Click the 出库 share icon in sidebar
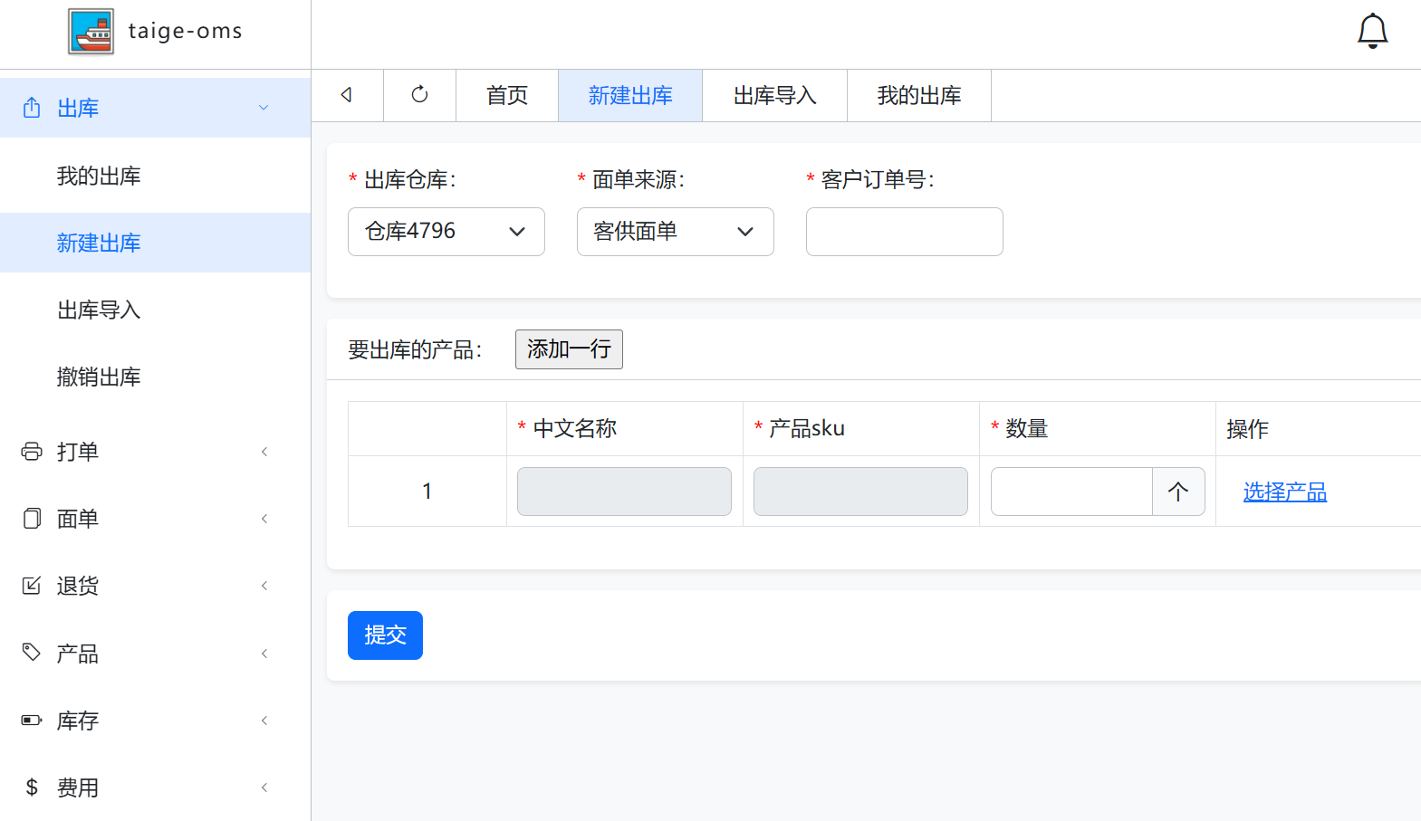 32,108
